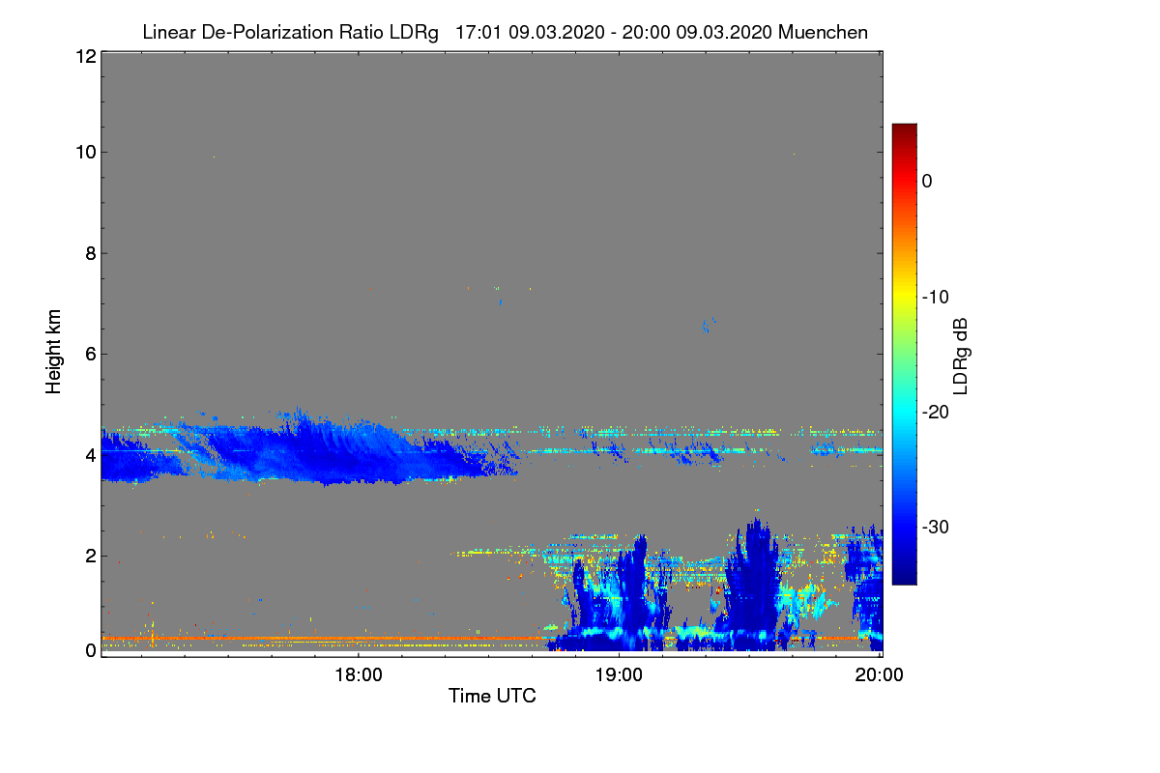Click the dark red top of colorbar
The width and height of the screenshot is (1160, 773).
(x=904, y=129)
